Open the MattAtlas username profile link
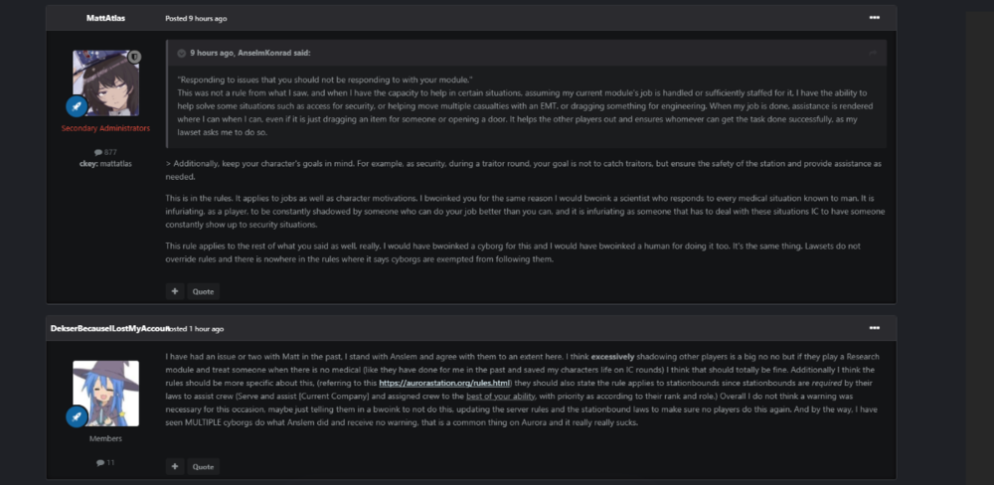994x485 pixels. point(104,18)
